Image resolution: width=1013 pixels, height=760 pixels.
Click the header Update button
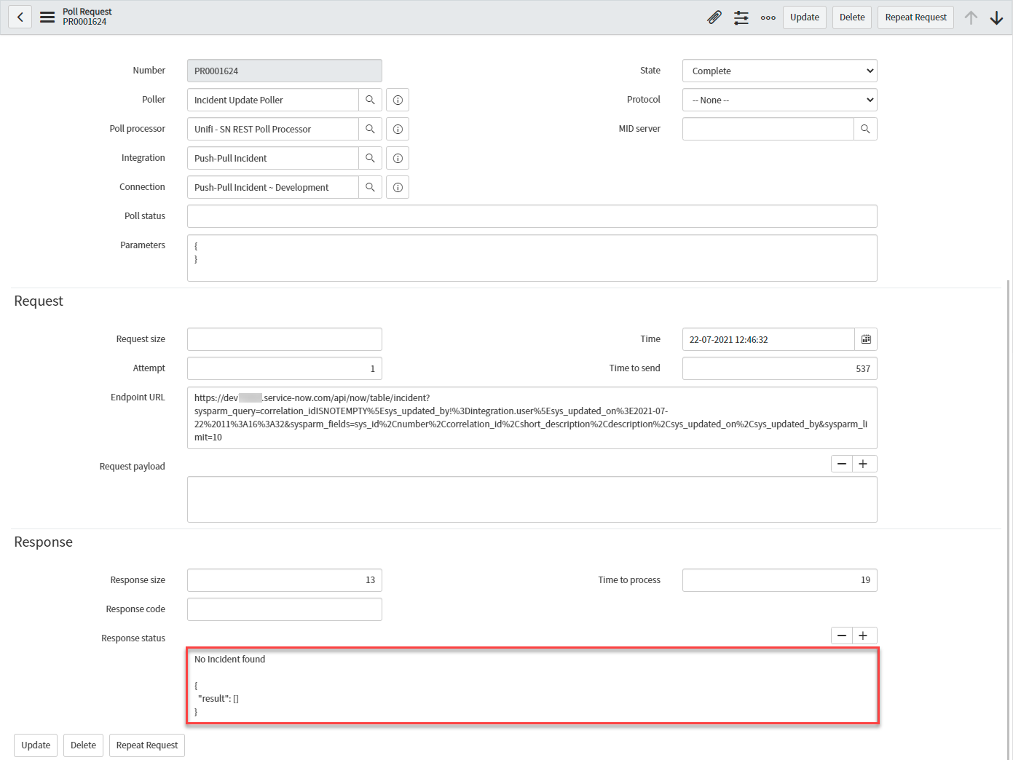[x=804, y=17]
